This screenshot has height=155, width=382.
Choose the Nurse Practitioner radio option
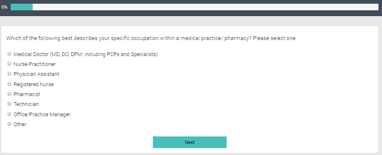click(x=9, y=64)
